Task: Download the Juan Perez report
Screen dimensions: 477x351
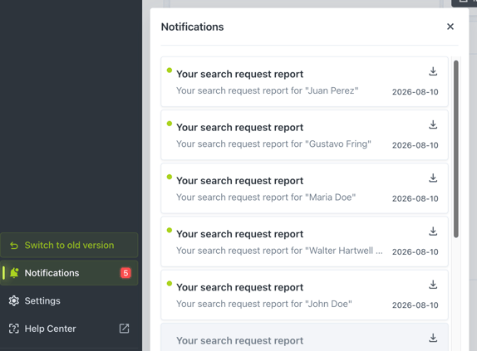Action: pyautogui.click(x=433, y=71)
